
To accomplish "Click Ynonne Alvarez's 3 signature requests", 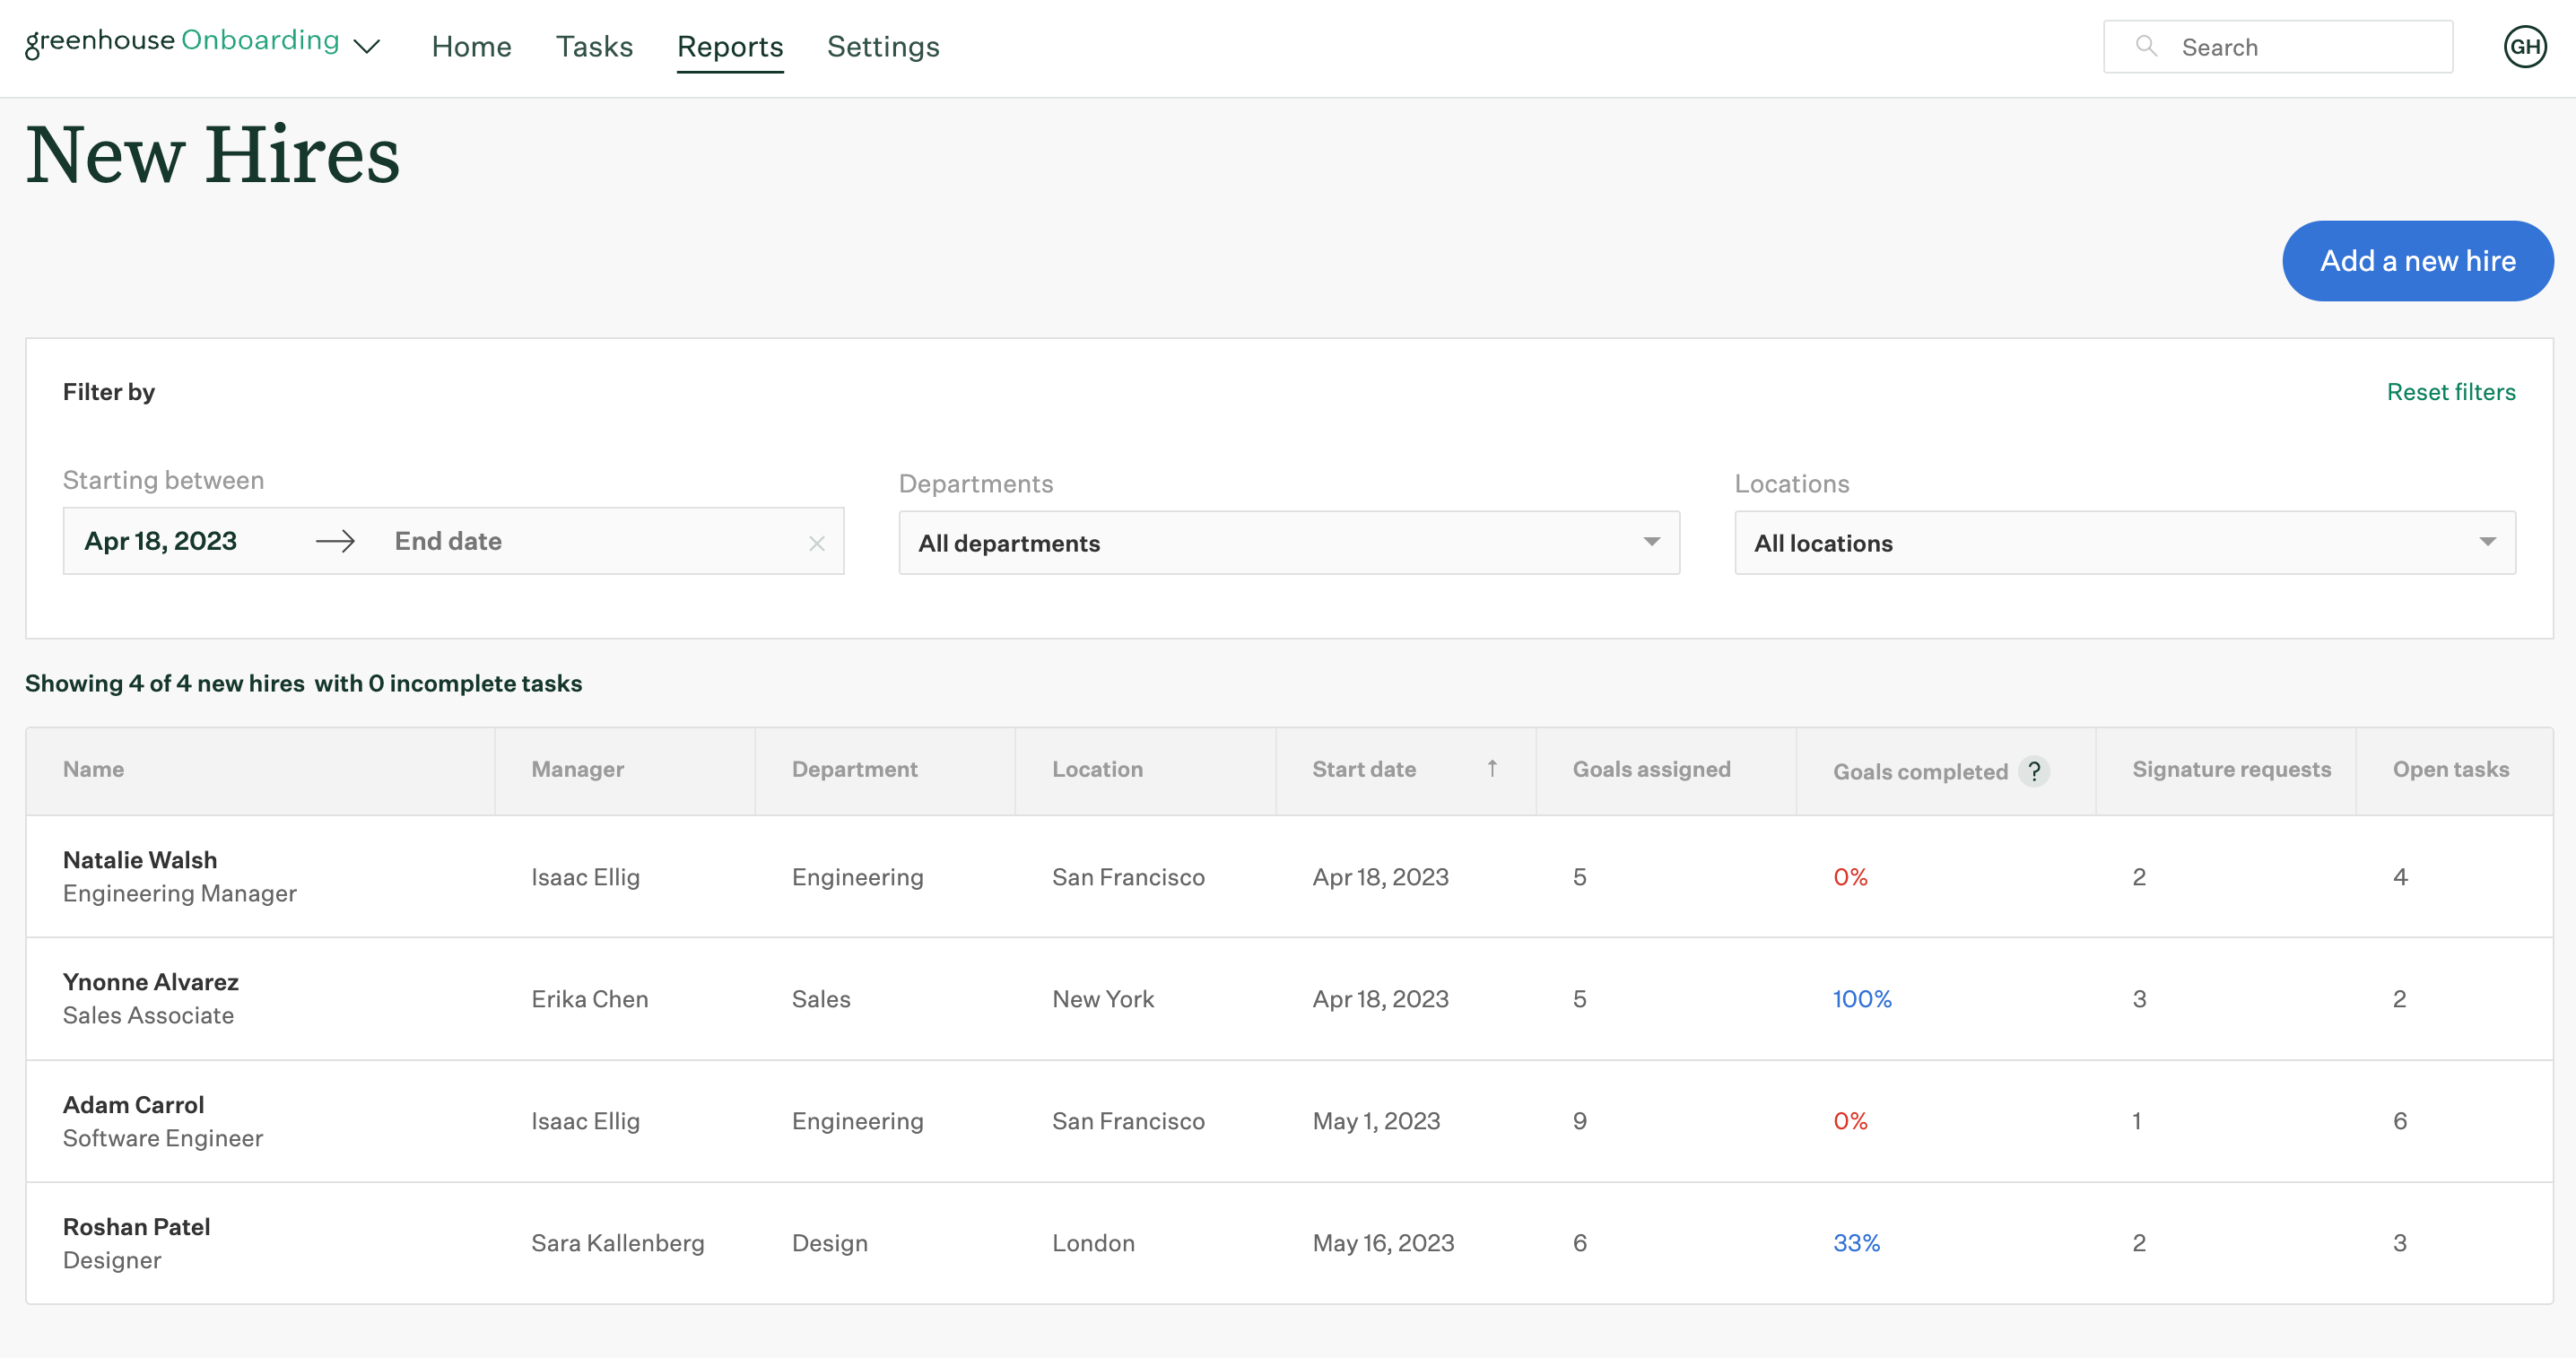I will tap(2139, 999).
